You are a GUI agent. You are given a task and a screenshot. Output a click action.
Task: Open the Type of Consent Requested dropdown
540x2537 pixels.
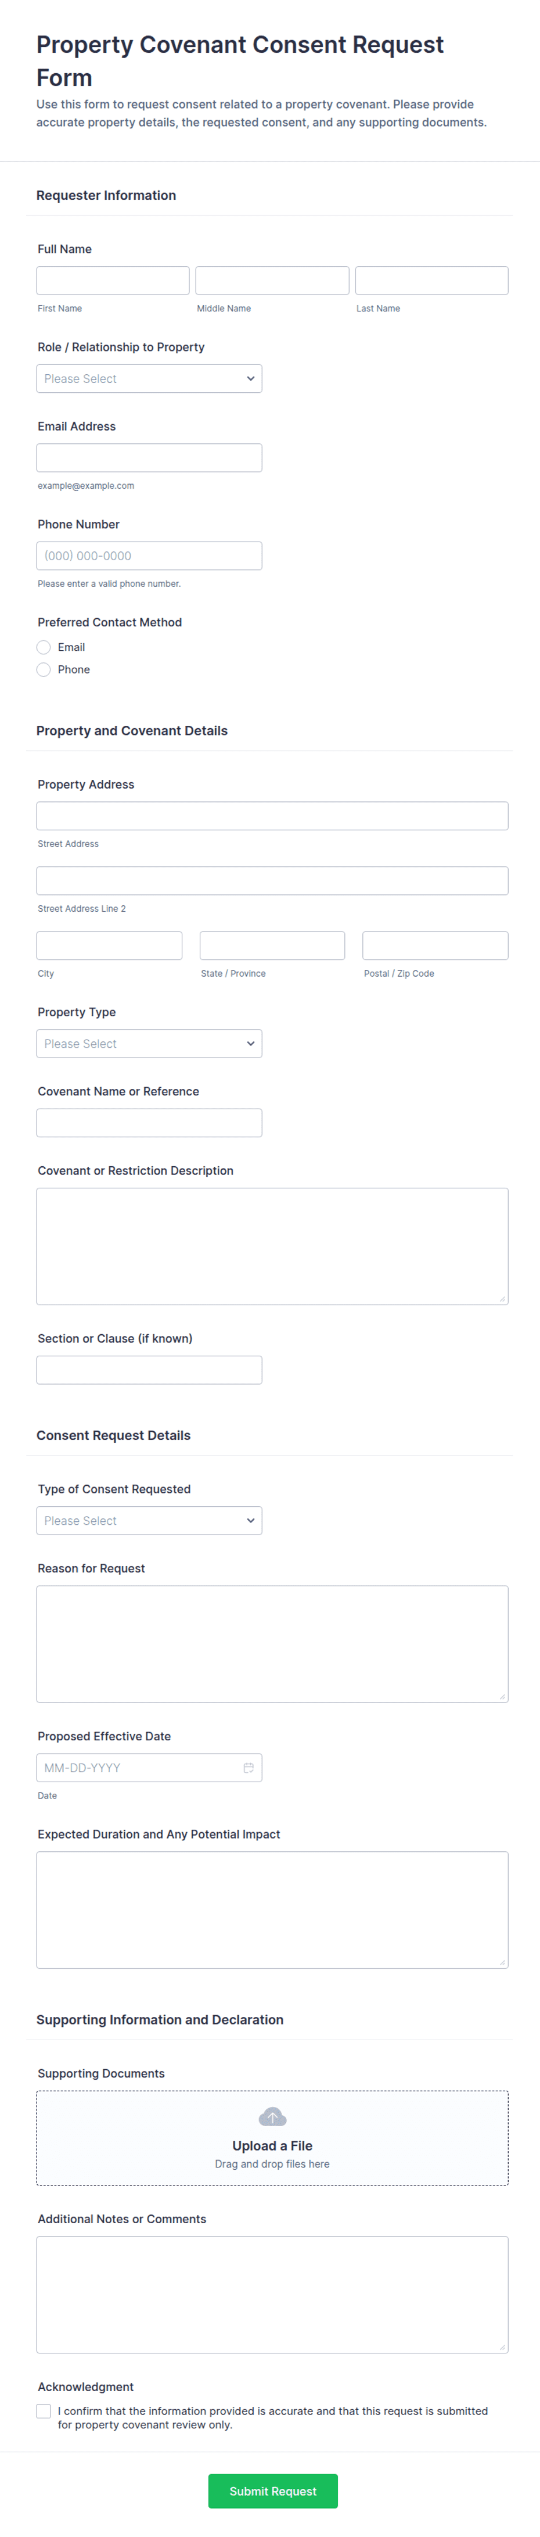(149, 1520)
